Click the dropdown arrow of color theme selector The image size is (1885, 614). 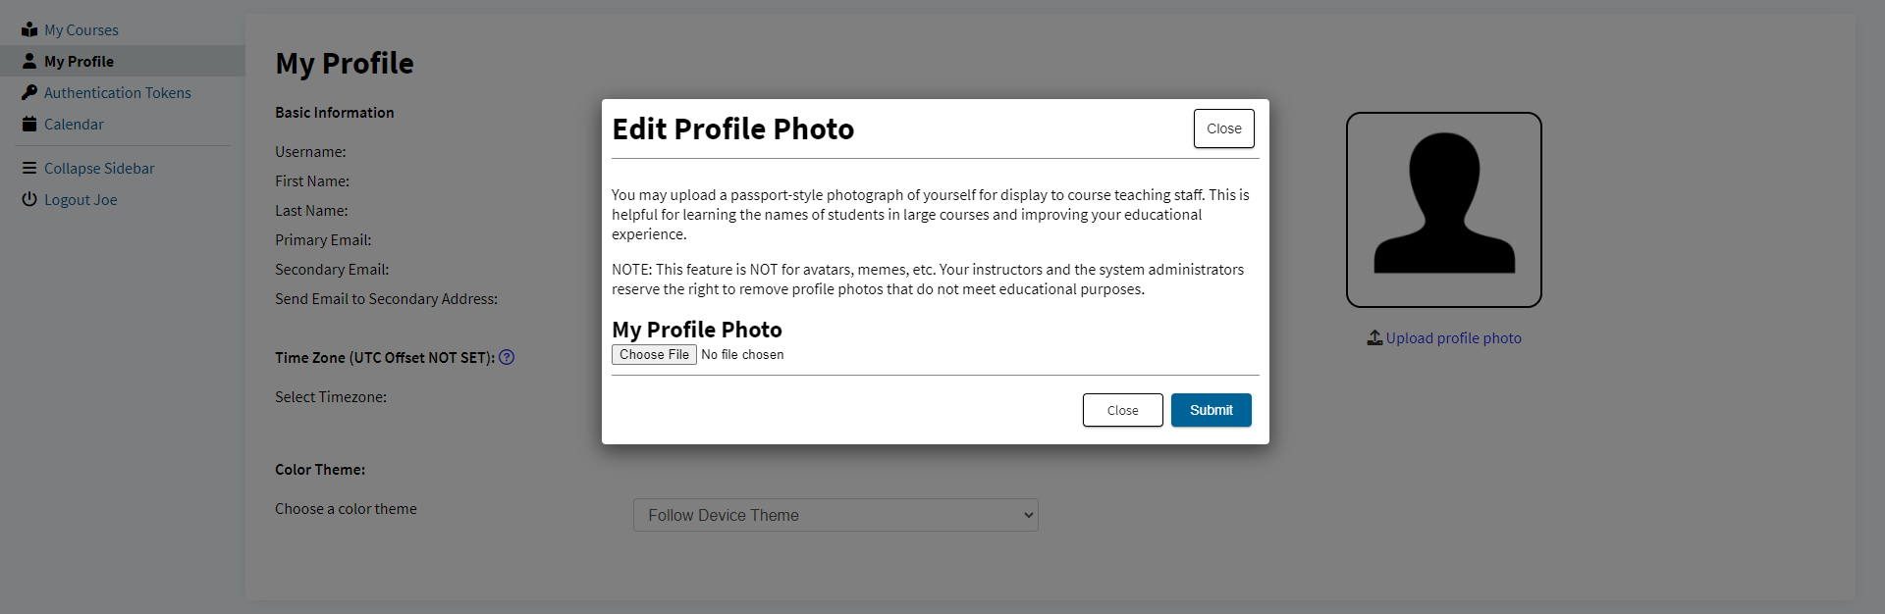[x=1028, y=515]
